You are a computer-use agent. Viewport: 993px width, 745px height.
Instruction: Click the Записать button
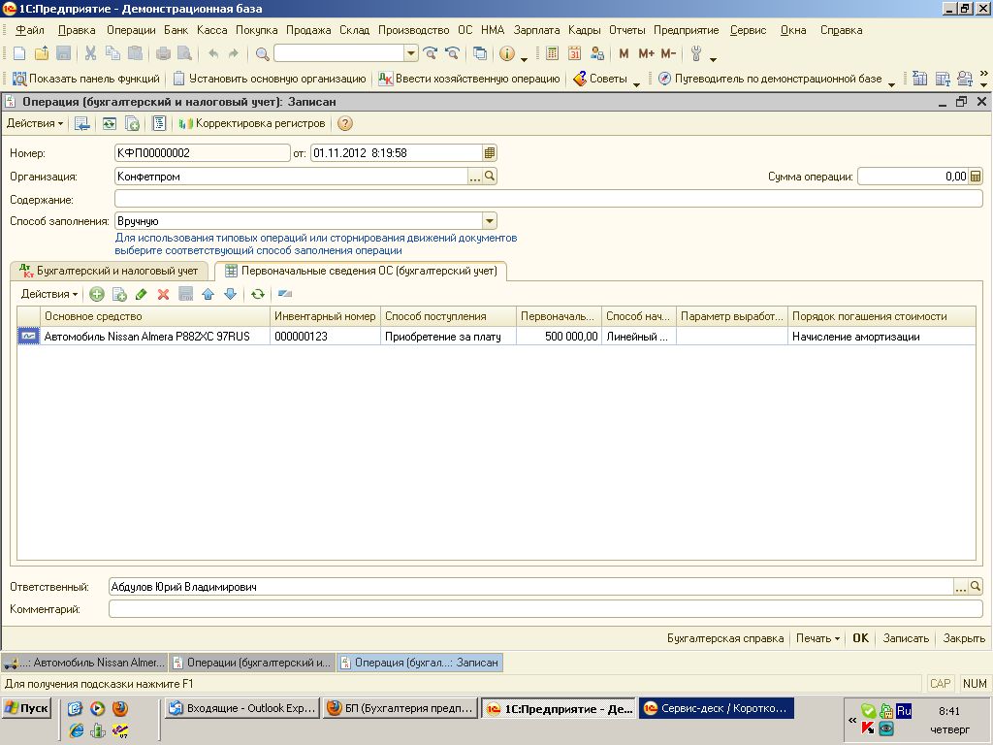[906, 638]
